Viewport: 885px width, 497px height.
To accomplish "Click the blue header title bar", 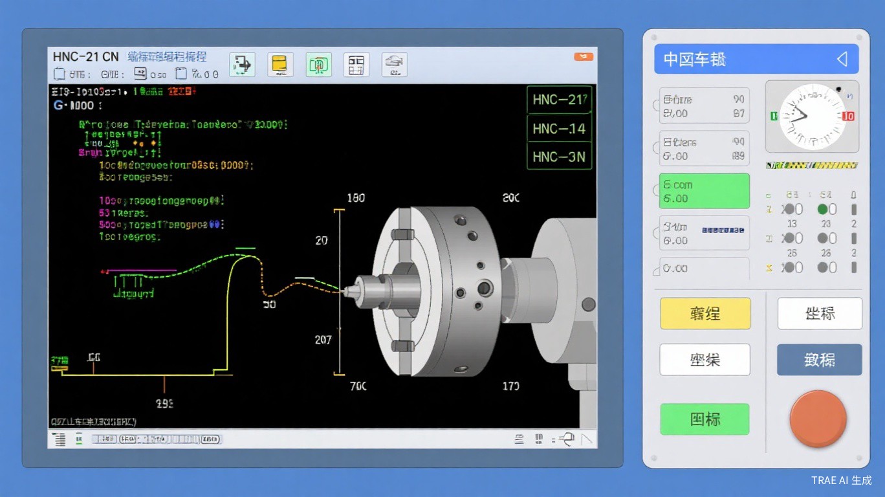I will point(756,60).
